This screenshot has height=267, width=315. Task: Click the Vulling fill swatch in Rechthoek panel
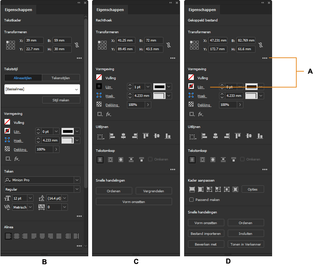point(99,77)
